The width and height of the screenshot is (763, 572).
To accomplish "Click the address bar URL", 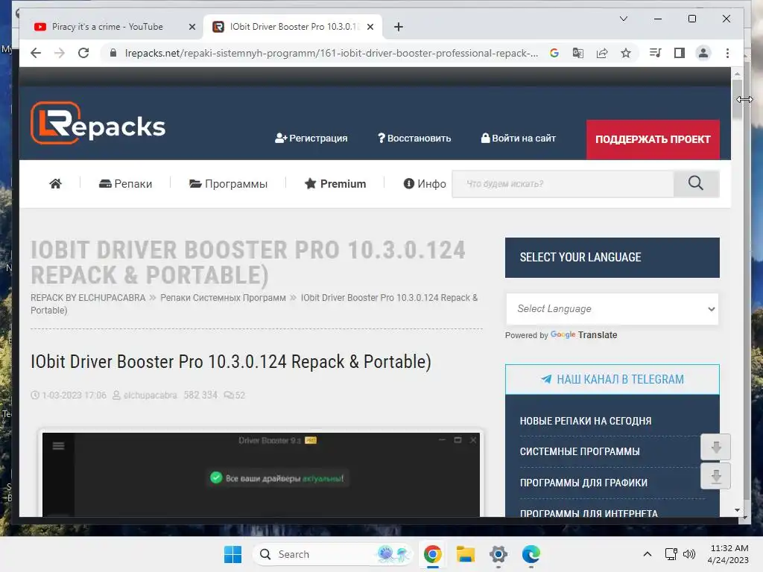I will (332, 53).
